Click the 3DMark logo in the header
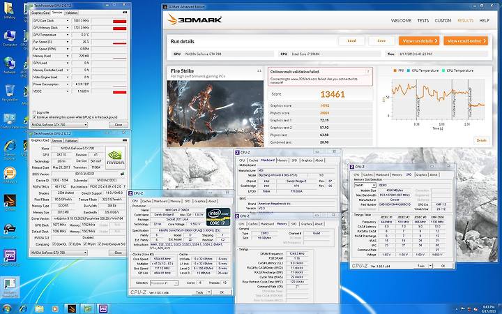Screen dimensions: 502x314 [195, 20]
